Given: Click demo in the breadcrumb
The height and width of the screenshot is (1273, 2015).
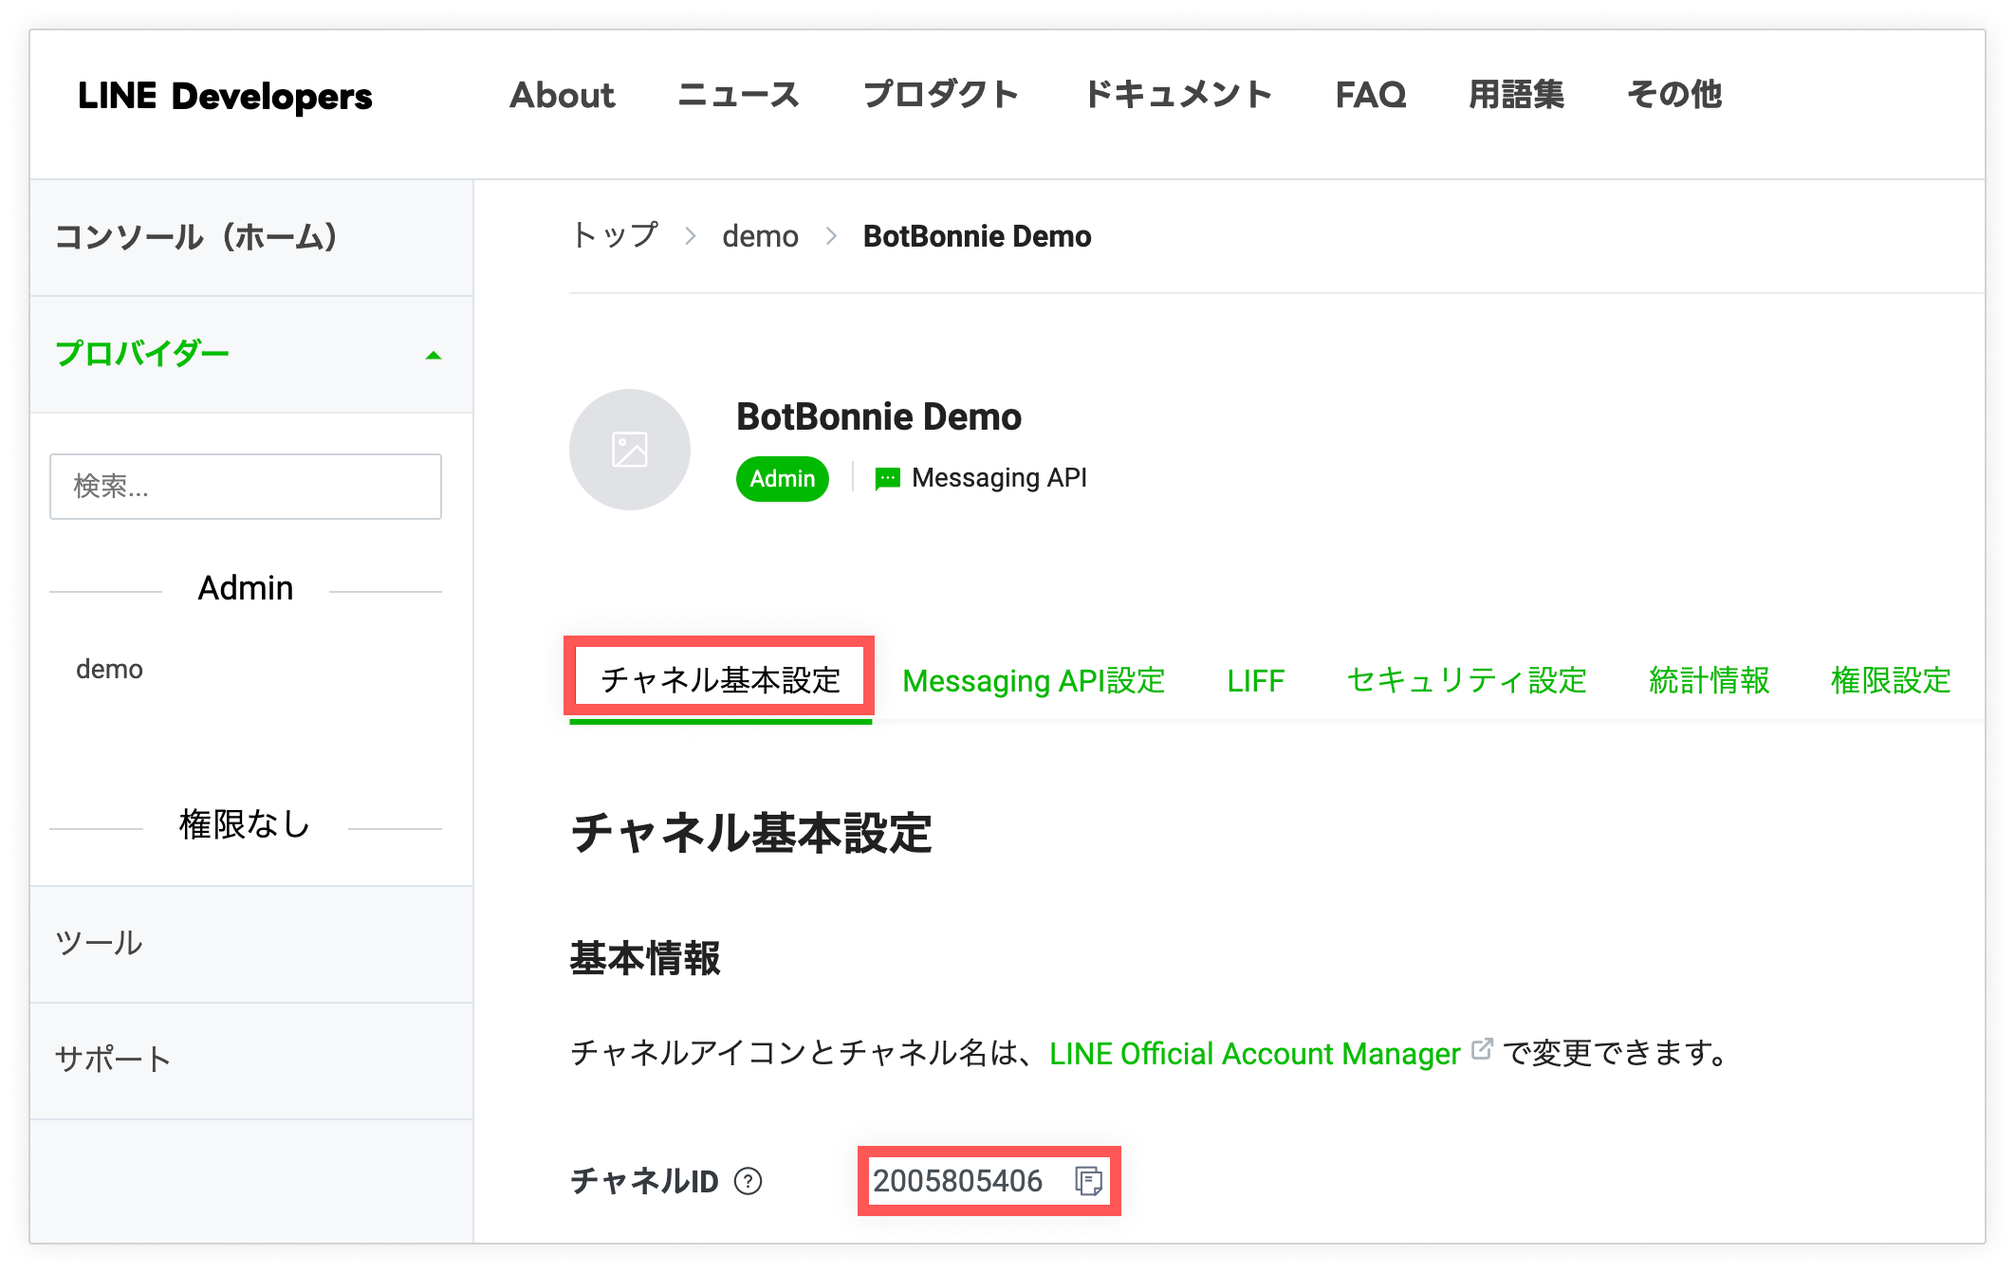Looking at the screenshot, I should (760, 236).
